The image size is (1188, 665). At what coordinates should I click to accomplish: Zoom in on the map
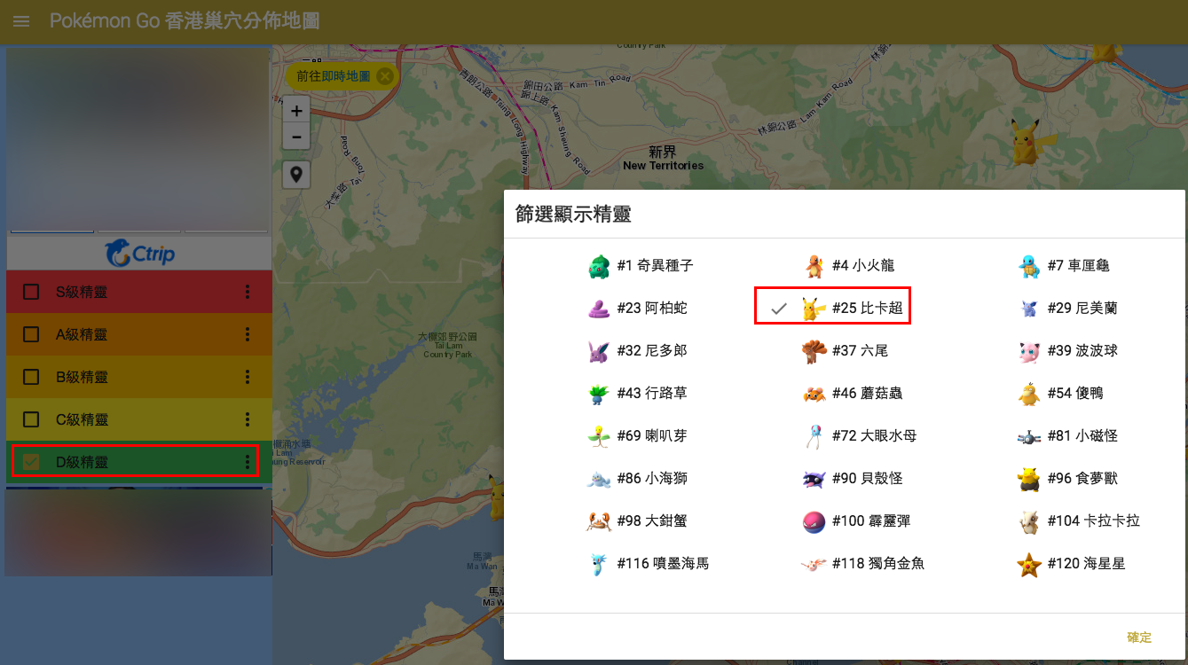pos(295,111)
